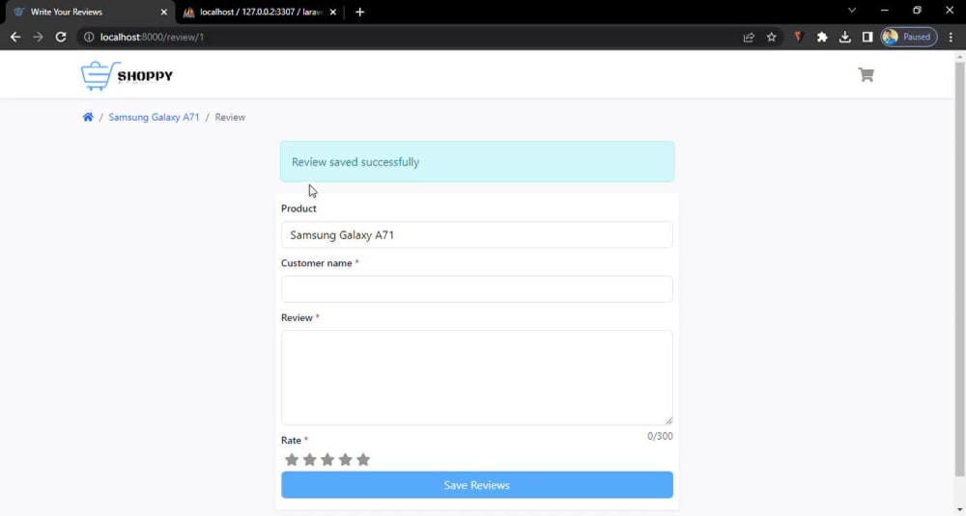Select the fourth rating star
The width and height of the screenshot is (966, 516).
346,459
